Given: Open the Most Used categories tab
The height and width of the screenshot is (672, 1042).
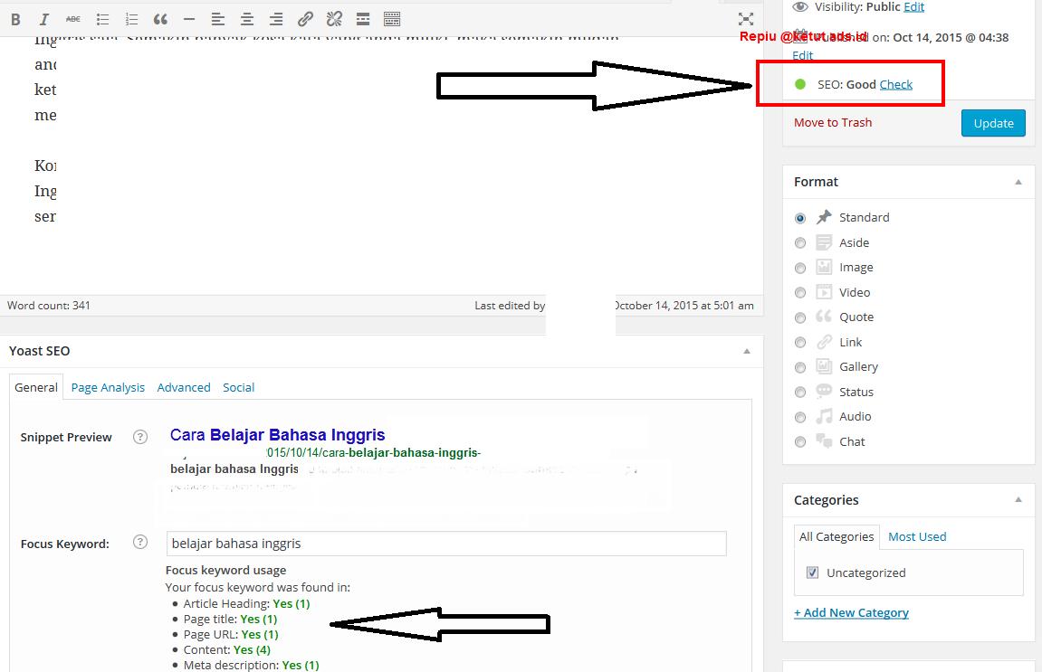Looking at the screenshot, I should [x=916, y=536].
